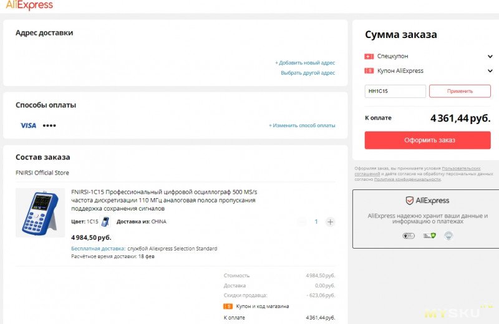499x324 pixels.
Task: Click the Купон AliExpress red icon
Action: point(369,70)
